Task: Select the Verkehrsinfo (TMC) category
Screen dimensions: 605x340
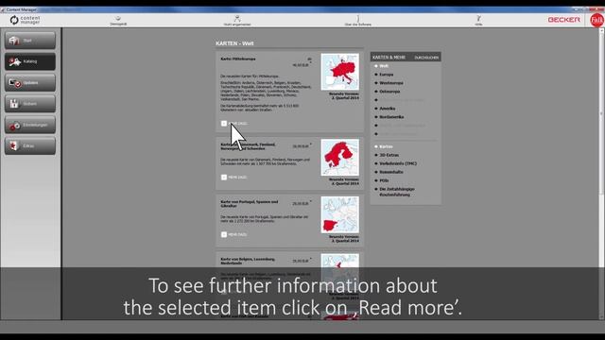Action: [398, 163]
